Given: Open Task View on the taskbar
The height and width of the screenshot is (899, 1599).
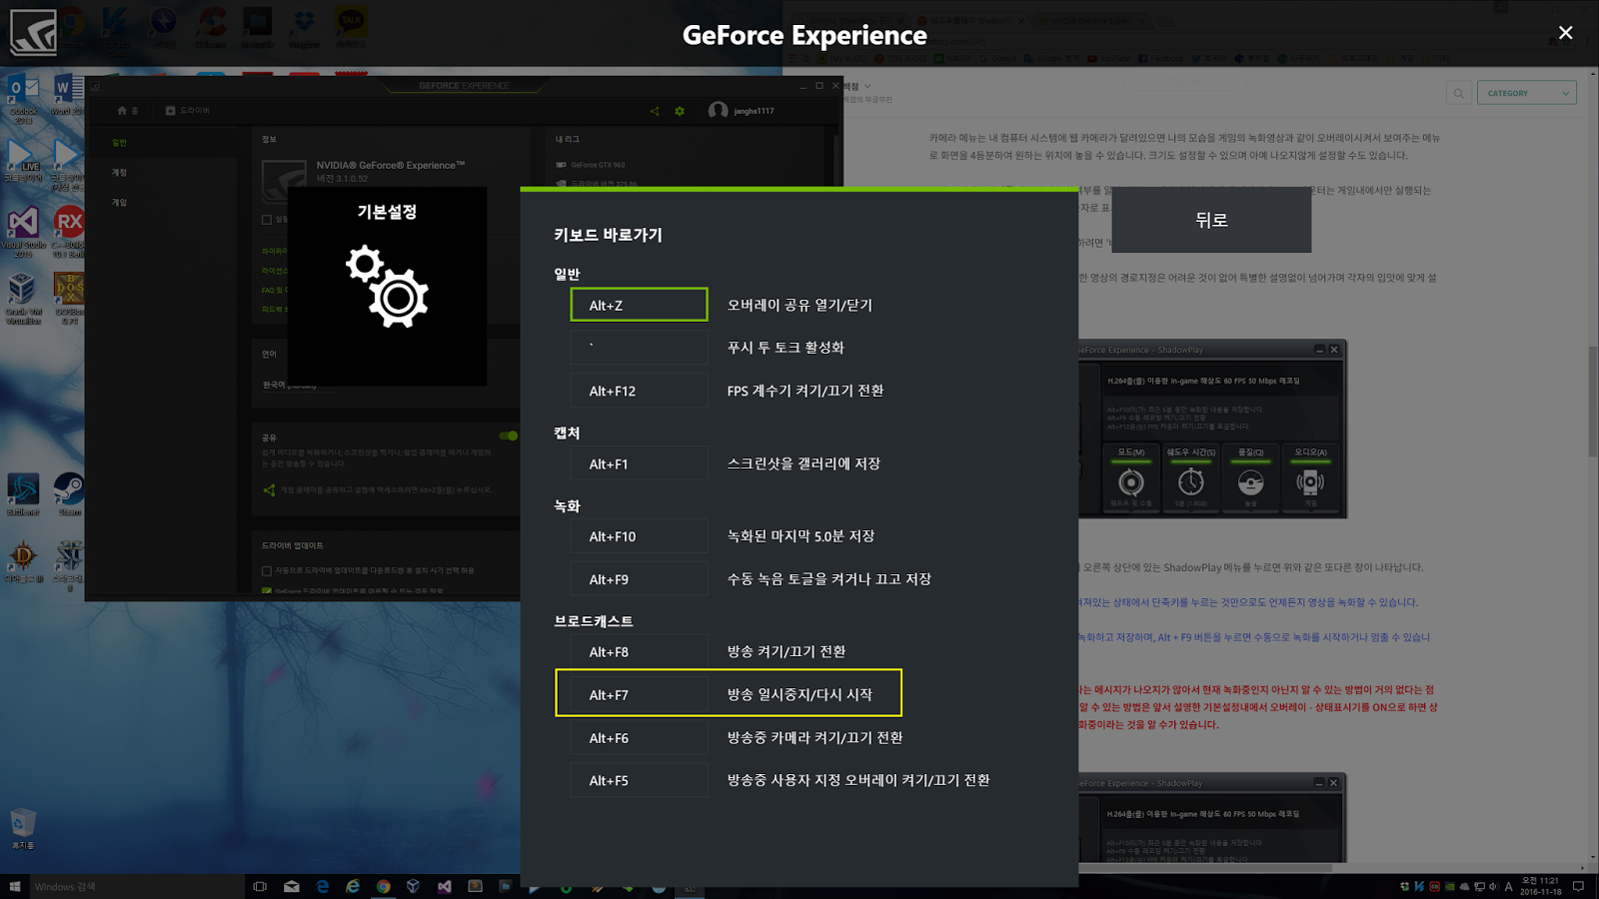Looking at the screenshot, I should tap(260, 886).
